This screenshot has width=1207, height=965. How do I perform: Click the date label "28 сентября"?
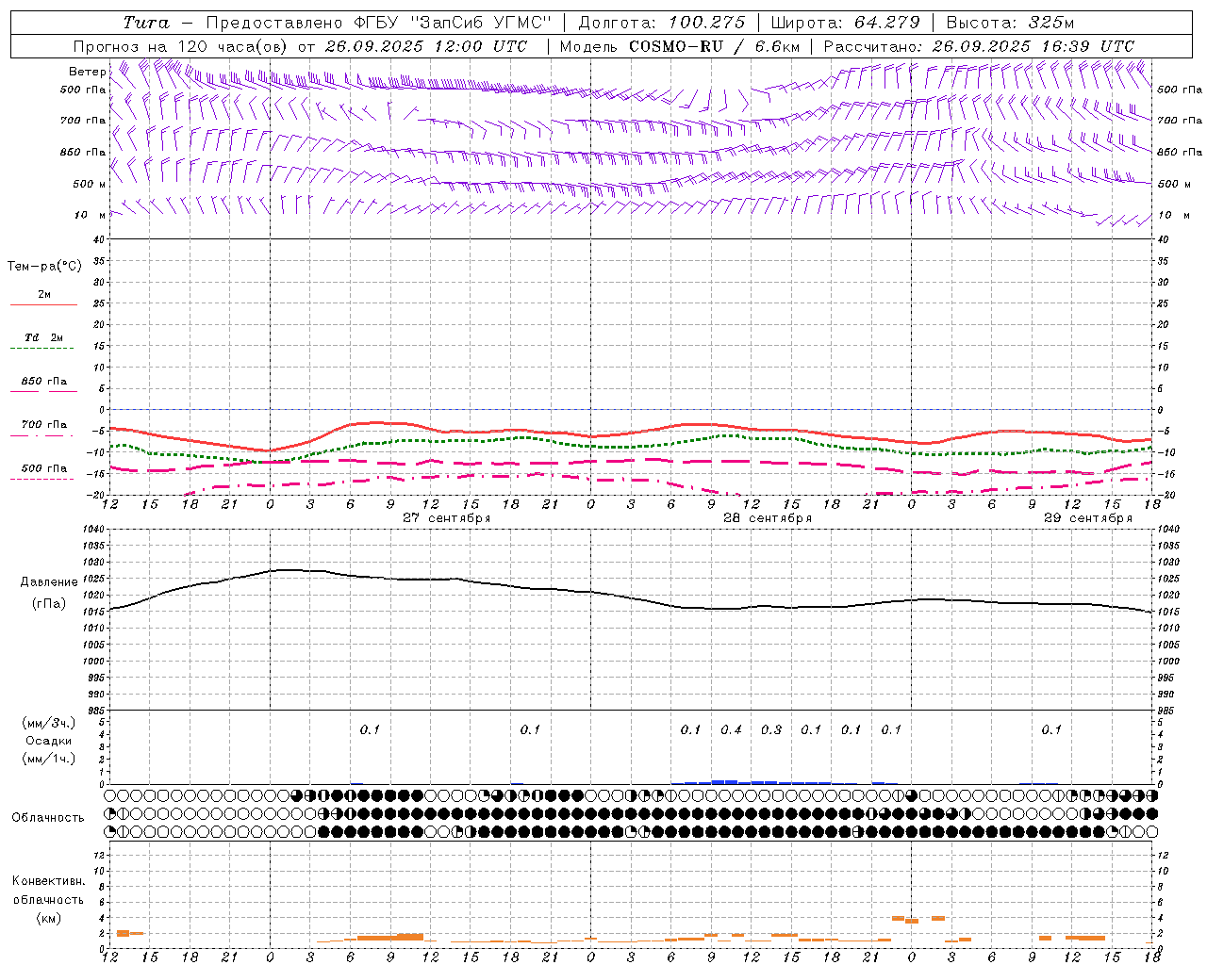(x=768, y=518)
